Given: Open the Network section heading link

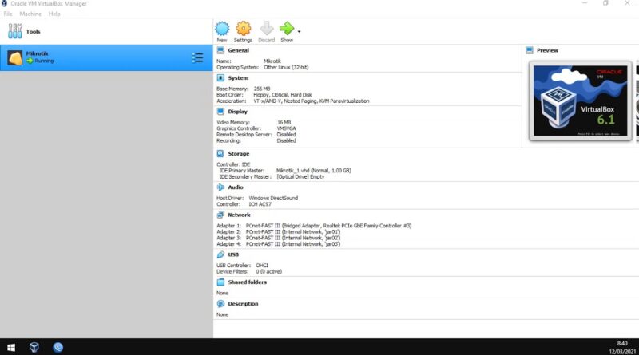Looking at the screenshot, I should click(x=239, y=215).
